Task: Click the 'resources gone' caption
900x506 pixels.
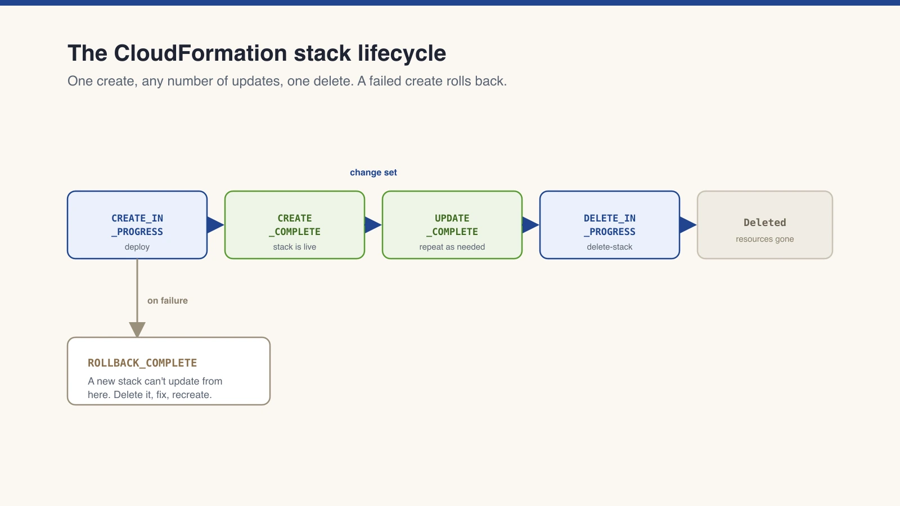Action: [765, 239]
